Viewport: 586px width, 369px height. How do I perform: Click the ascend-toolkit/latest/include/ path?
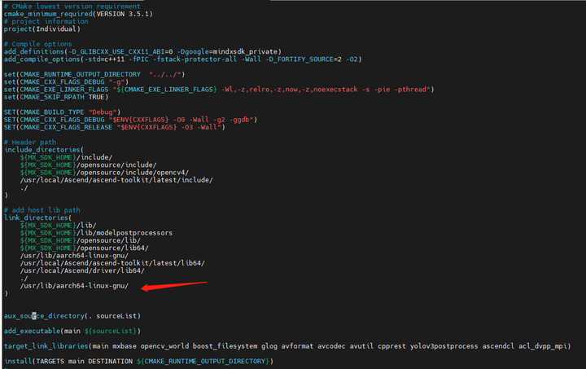point(116,180)
